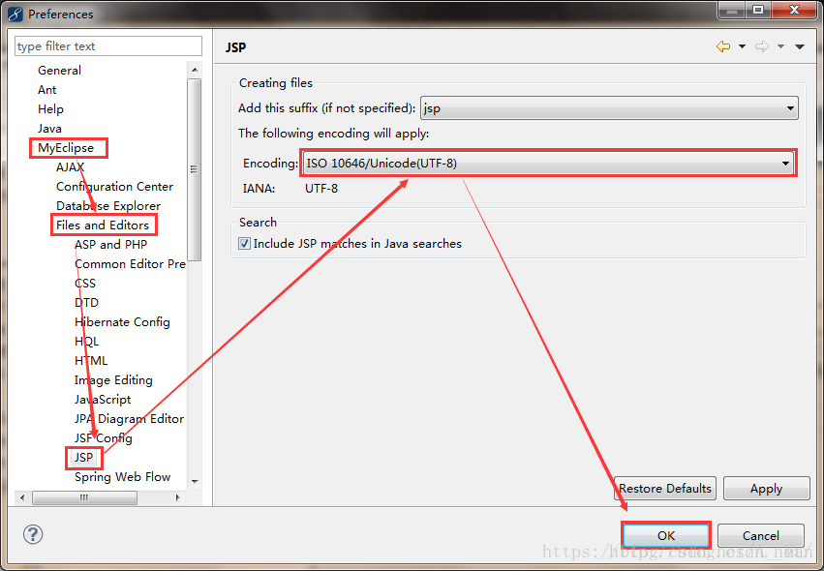Select JavaScript tree item
Viewport: 824px width, 571px height.
click(x=103, y=400)
